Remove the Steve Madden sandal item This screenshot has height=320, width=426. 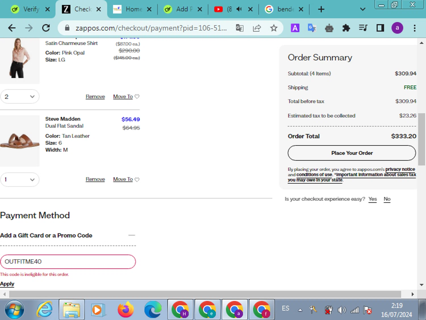[95, 179]
